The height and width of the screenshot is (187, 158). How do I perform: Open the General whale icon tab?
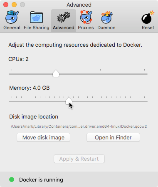click(12, 17)
